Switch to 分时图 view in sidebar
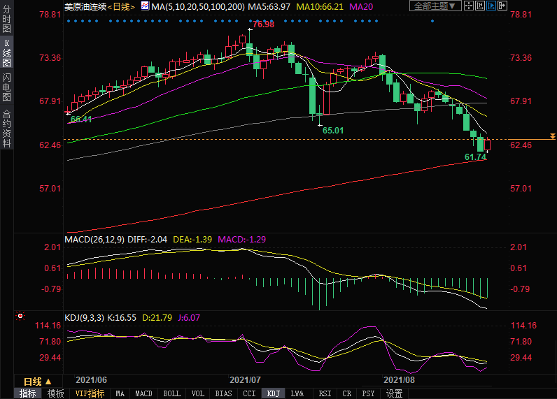The height and width of the screenshot is (399, 557). click(6, 20)
